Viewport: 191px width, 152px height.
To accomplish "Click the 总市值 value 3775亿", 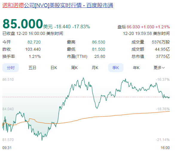I will click(x=164, y=56).
